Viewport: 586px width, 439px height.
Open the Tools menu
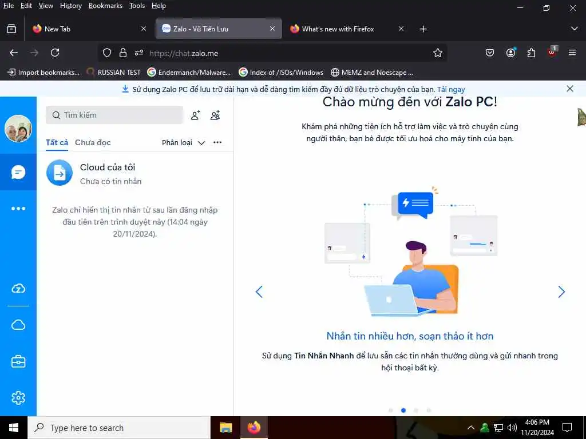(137, 6)
